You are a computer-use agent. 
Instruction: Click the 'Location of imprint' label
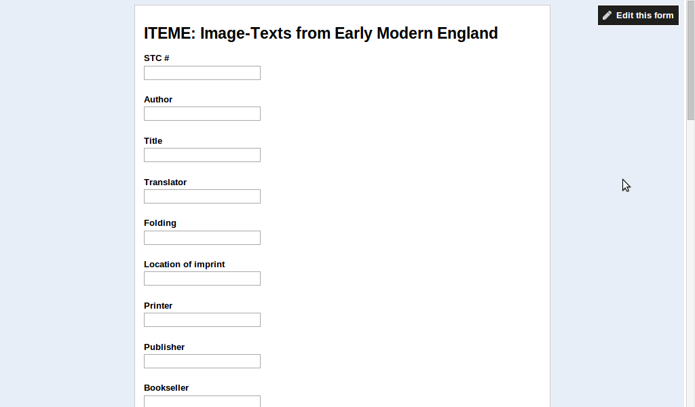184,265
